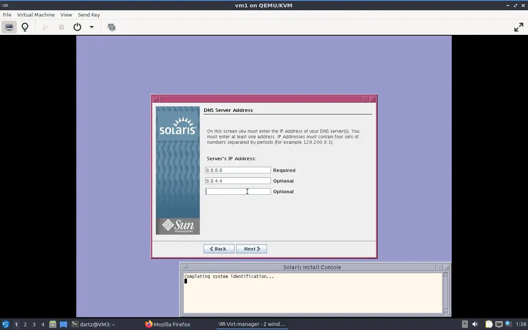Minimize the Solaris Install Console window
Screen dimensions: 528x330
tap(439, 267)
